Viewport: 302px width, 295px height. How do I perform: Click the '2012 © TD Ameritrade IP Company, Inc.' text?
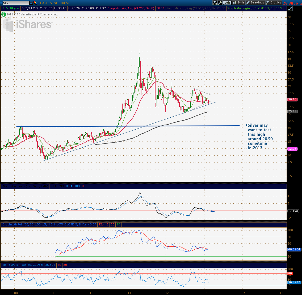pos(32,14)
